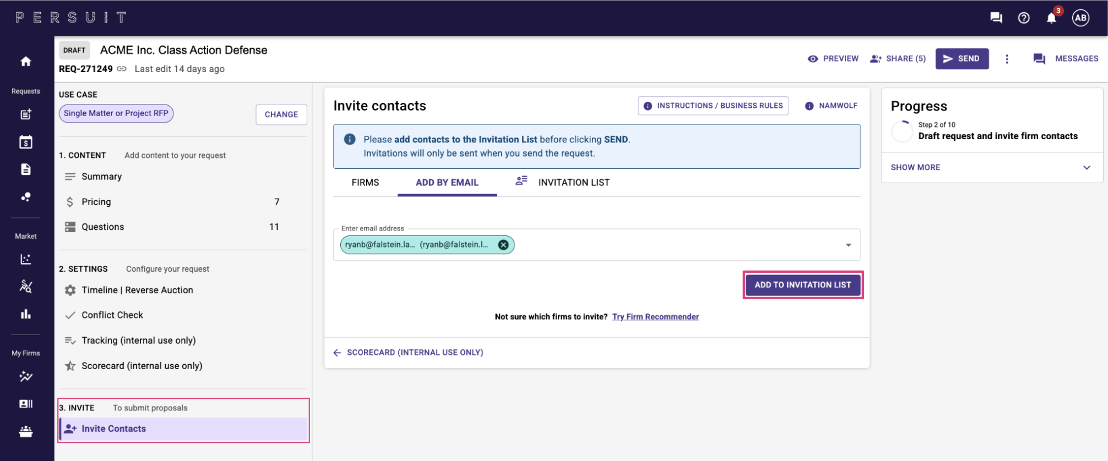Open the AB user avatar menu
The image size is (1108, 461).
point(1080,18)
